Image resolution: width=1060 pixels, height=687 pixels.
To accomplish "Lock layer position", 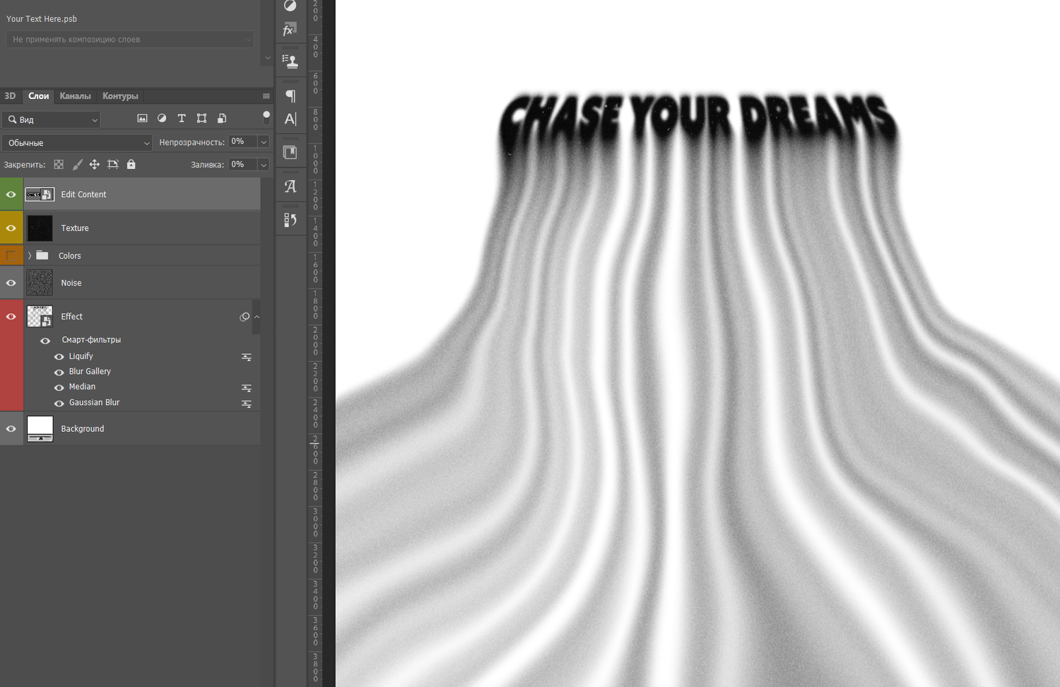I will (94, 165).
